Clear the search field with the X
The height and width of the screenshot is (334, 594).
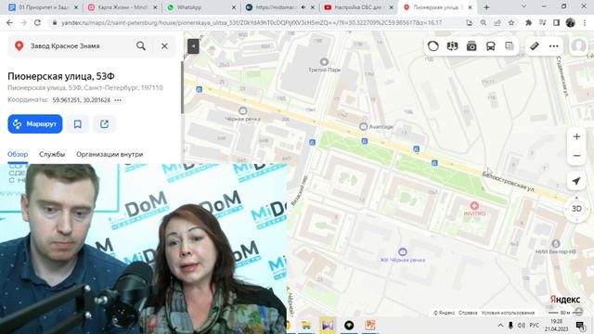tap(164, 46)
